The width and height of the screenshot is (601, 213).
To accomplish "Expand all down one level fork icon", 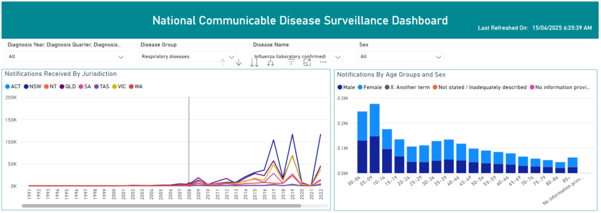I will (270, 63).
